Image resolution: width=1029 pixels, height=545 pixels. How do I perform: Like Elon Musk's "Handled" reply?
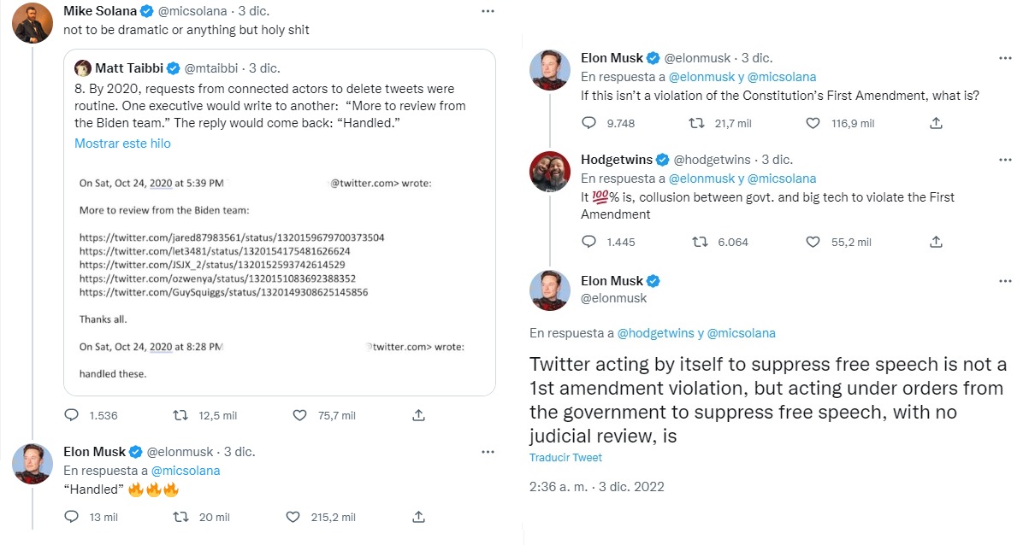(x=293, y=518)
